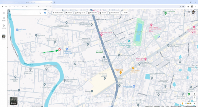198x107 pixels.
Task: Show your location with the target icon
Action: click(194, 94)
